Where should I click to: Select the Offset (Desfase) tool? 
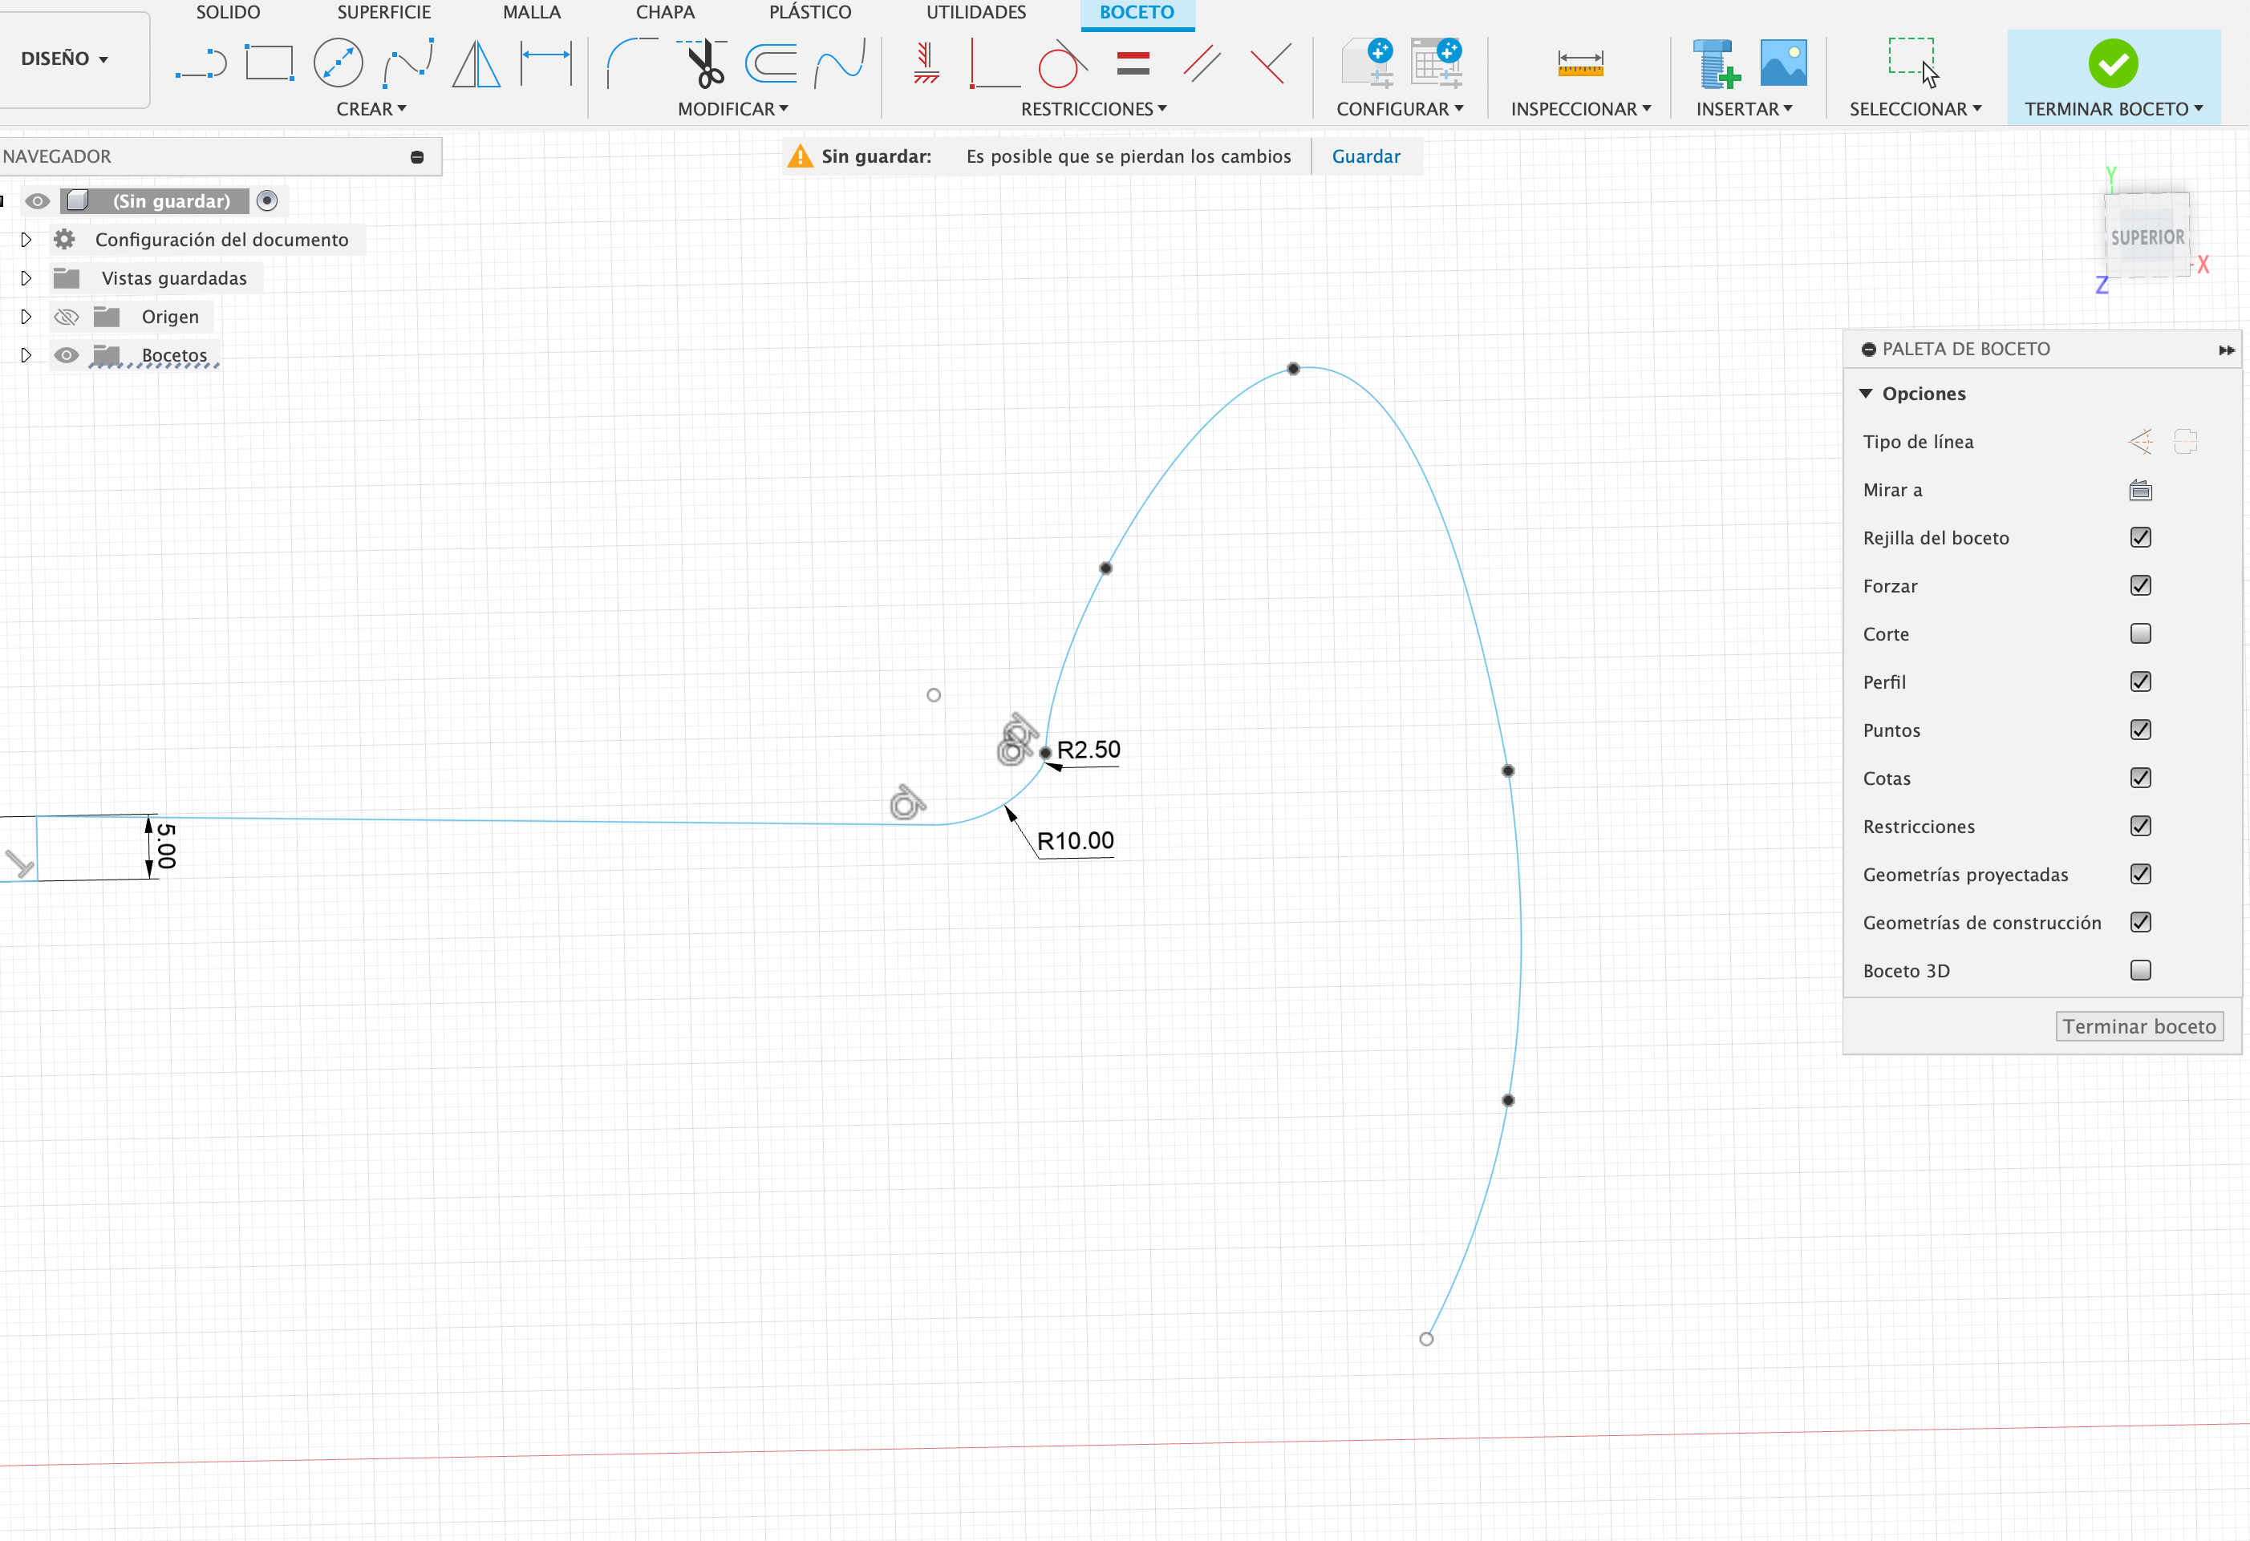coord(772,64)
